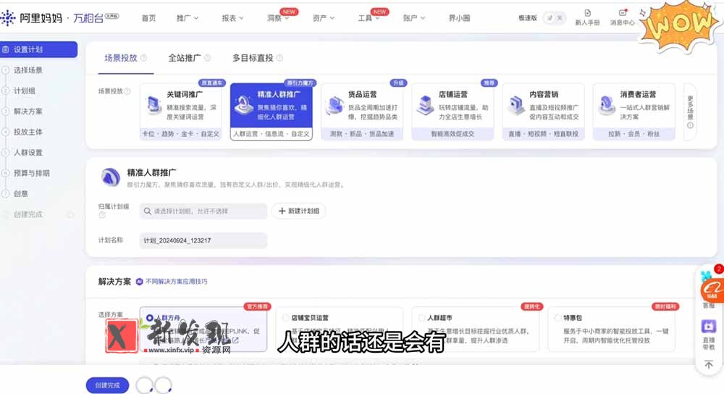The width and height of the screenshot is (724, 394).
Task: Toggle the 极速版 switch
Action: point(554,18)
